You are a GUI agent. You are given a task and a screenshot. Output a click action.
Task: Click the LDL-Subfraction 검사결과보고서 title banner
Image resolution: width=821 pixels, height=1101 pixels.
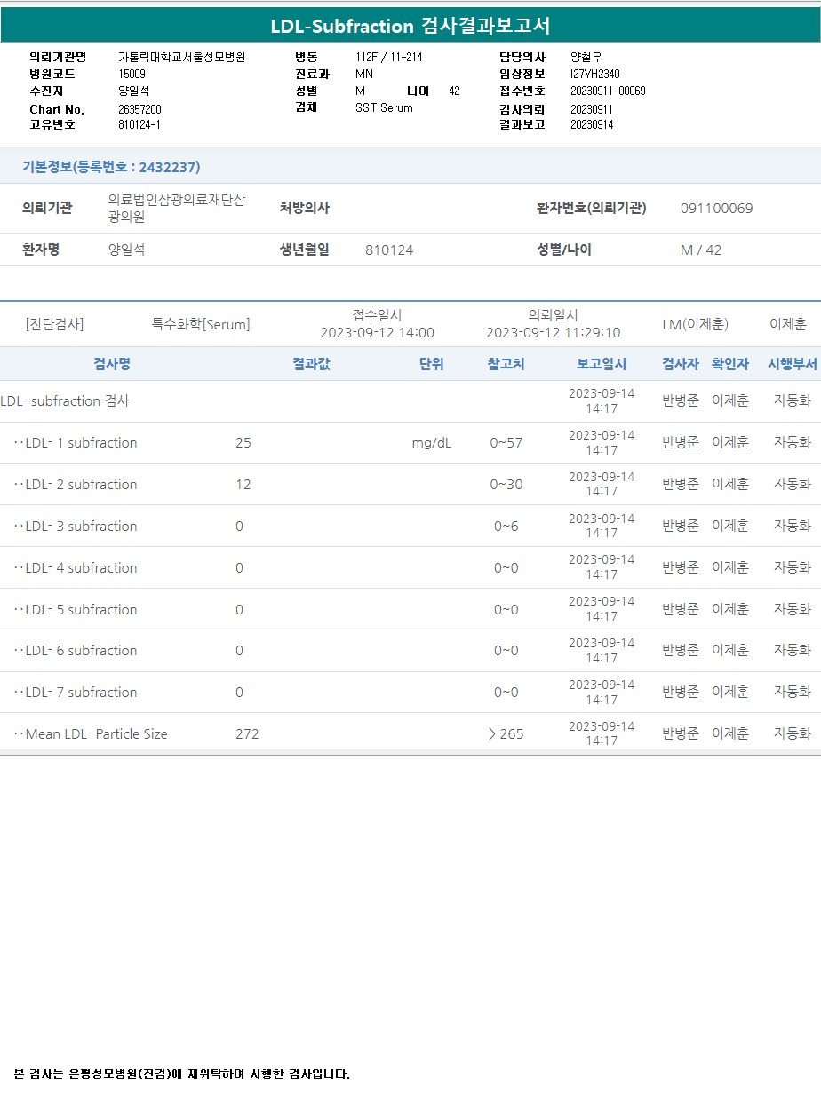pos(410,26)
